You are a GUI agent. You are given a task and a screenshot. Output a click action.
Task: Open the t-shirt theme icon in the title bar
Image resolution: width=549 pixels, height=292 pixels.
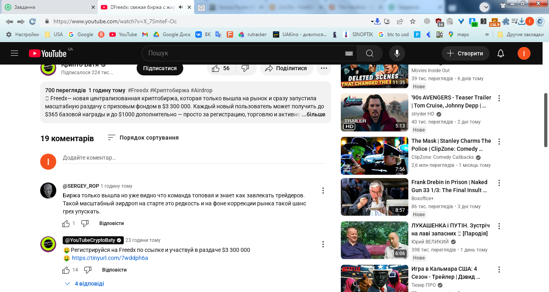pos(503,5)
